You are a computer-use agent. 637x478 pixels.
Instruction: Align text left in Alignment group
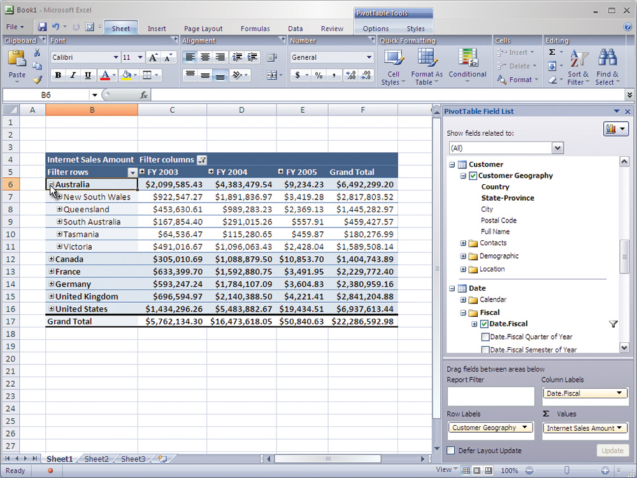coord(190,57)
